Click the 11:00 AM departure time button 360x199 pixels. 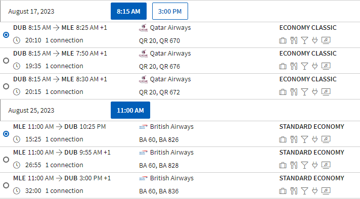click(130, 110)
